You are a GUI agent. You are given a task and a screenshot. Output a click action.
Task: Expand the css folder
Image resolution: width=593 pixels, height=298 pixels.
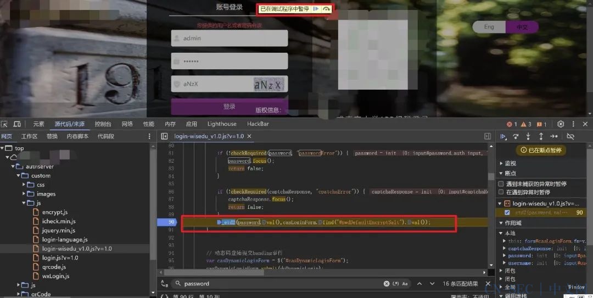pyautogui.click(x=24, y=184)
